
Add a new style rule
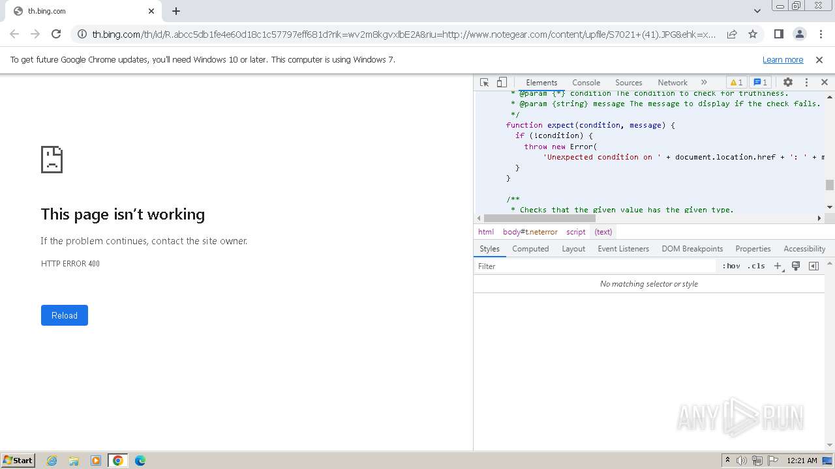778,266
